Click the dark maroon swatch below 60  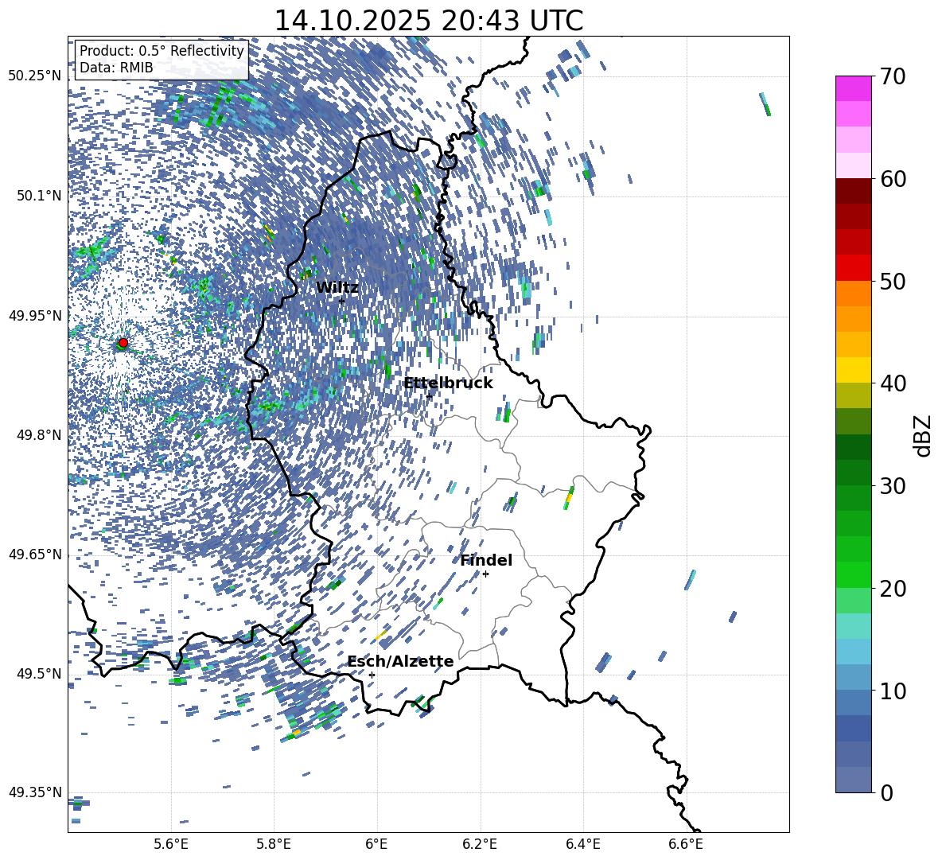(854, 191)
